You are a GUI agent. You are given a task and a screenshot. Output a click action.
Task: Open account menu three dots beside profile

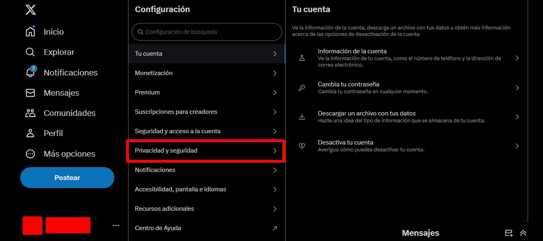pyautogui.click(x=116, y=225)
